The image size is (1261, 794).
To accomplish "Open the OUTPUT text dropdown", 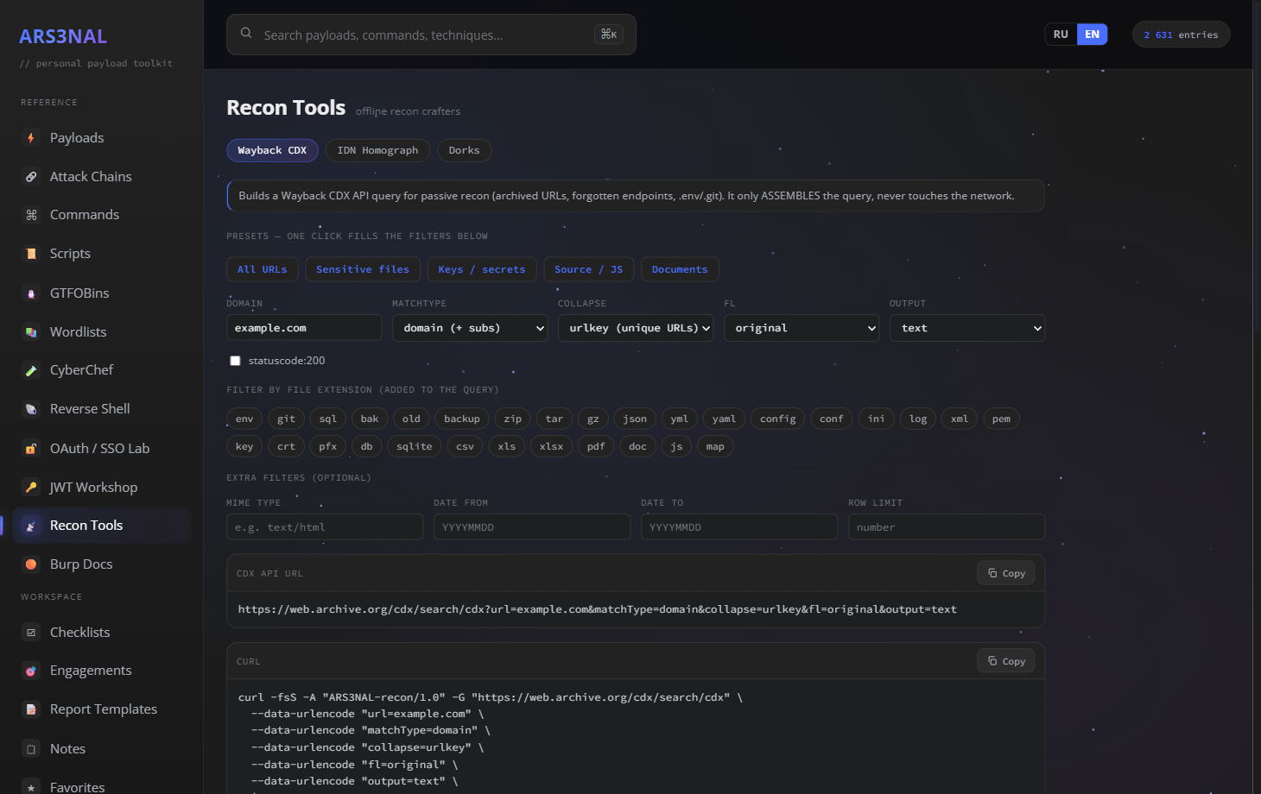I will coord(967,328).
